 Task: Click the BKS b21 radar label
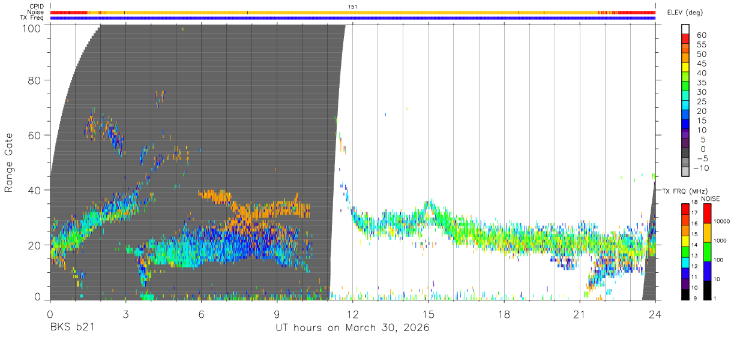tap(72, 327)
